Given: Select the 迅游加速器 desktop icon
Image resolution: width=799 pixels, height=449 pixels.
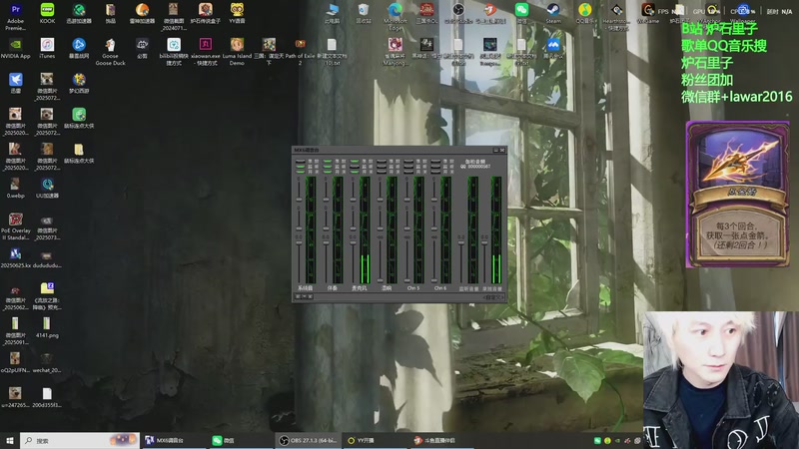Looking at the screenshot, I should coord(79,14).
